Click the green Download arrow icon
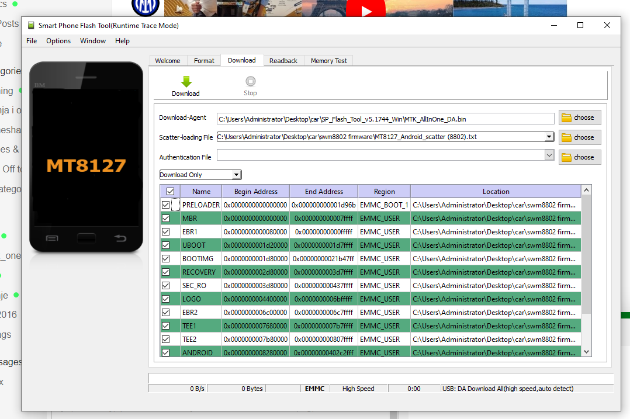This screenshot has width=630, height=419. click(186, 82)
